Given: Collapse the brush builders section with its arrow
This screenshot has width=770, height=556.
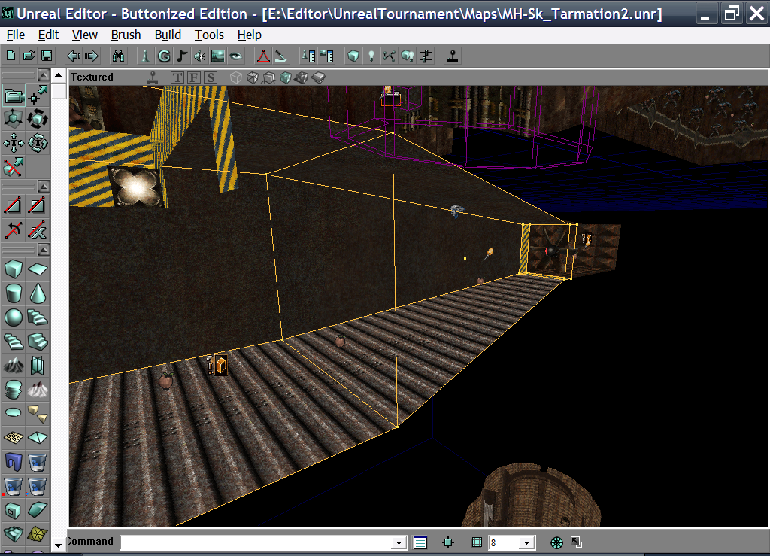Looking at the screenshot, I should [43, 248].
